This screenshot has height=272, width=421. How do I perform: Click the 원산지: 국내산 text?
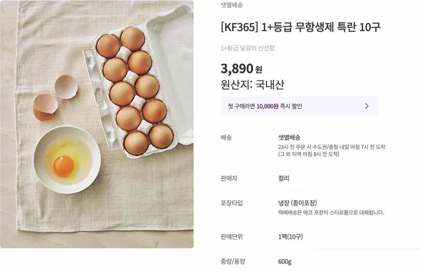pyautogui.click(x=252, y=85)
